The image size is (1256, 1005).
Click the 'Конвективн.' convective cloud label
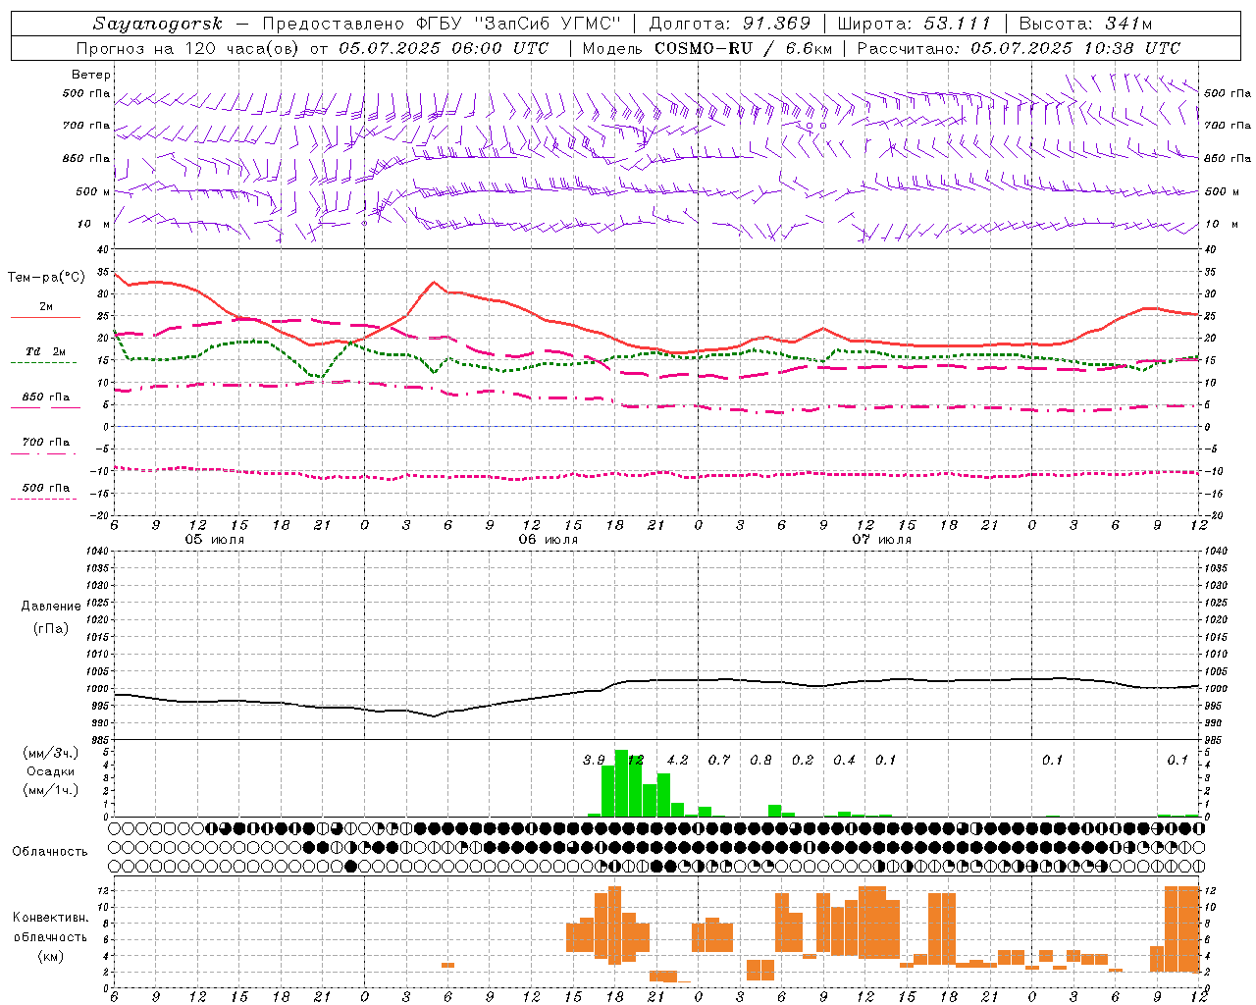tap(50, 918)
